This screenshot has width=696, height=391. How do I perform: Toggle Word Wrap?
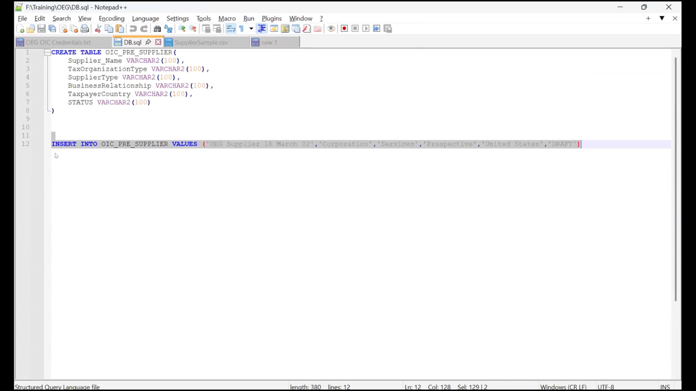point(231,29)
